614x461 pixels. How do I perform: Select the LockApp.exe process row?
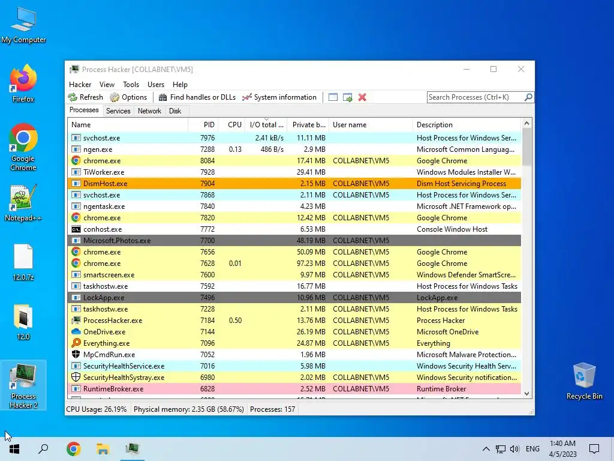click(294, 298)
